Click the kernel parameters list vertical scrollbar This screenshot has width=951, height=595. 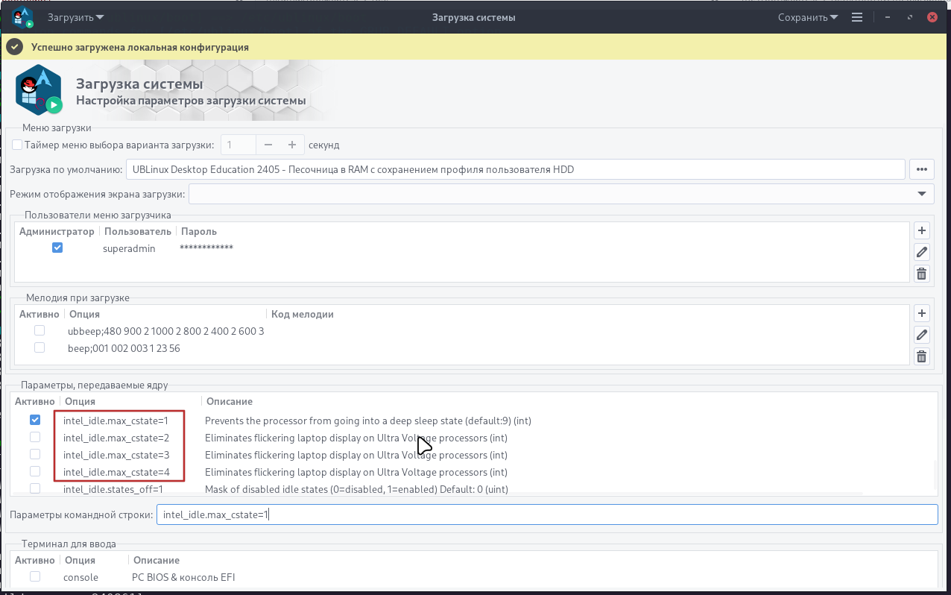(x=935, y=473)
